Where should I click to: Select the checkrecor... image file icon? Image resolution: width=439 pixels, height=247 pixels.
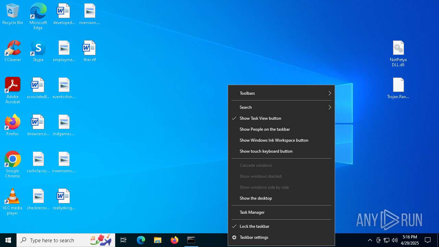pyautogui.click(x=38, y=200)
